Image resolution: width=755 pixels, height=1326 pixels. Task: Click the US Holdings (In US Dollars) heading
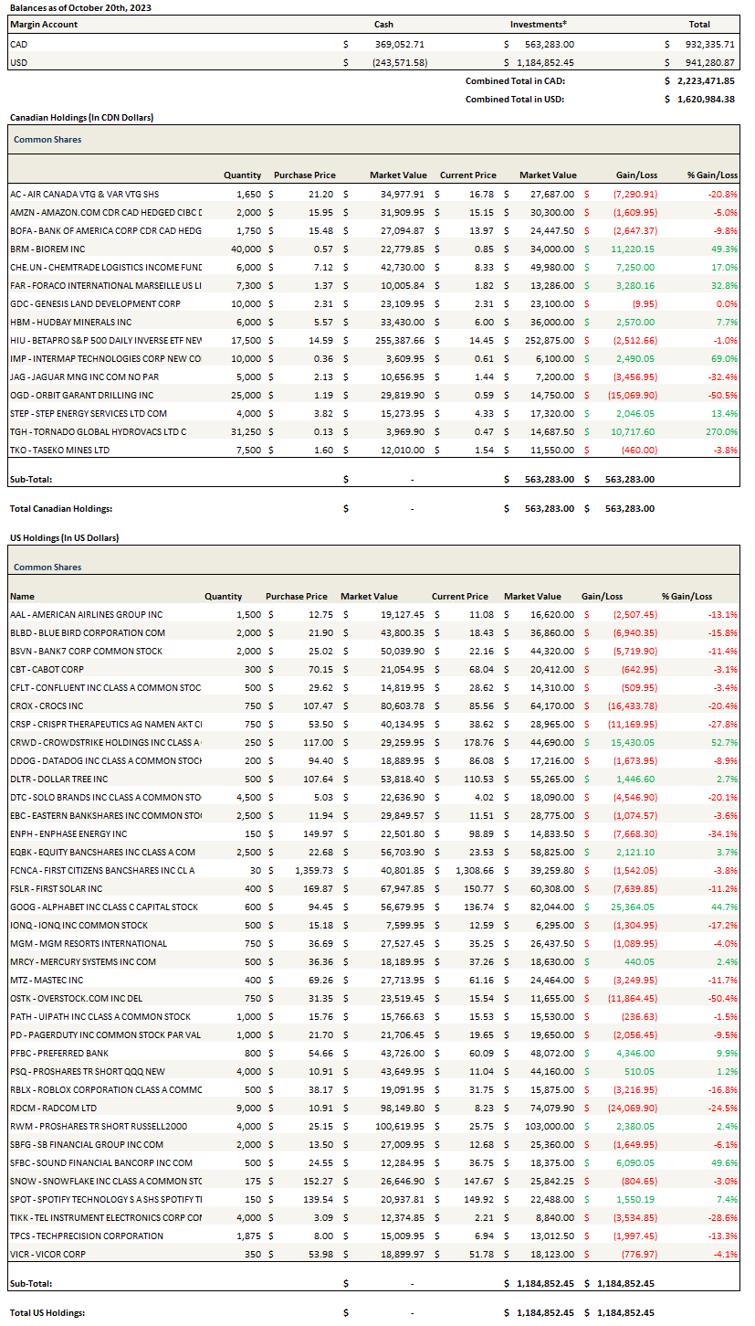[64, 538]
